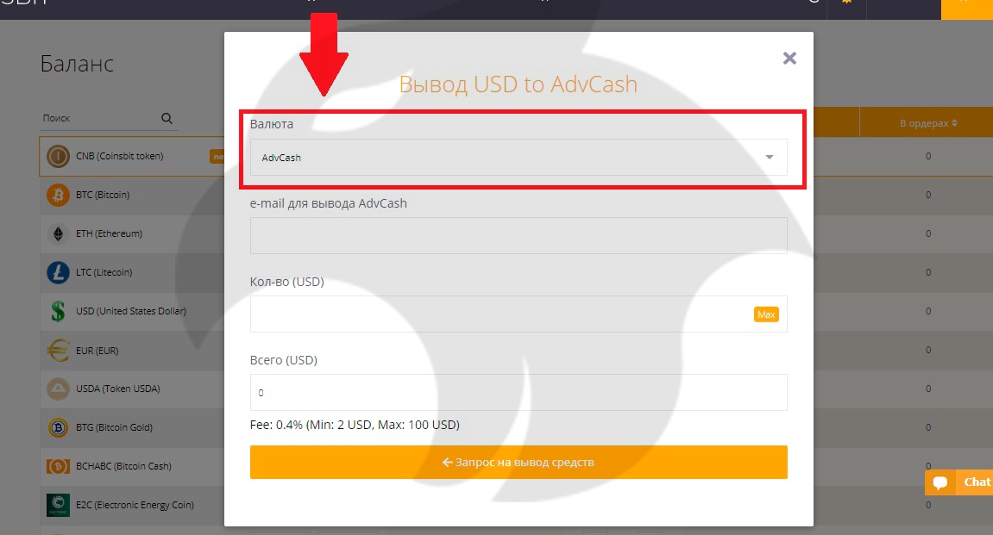This screenshot has width=993, height=535.
Task: Click the Ethereum ETH coin icon
Action: point(58,234)
